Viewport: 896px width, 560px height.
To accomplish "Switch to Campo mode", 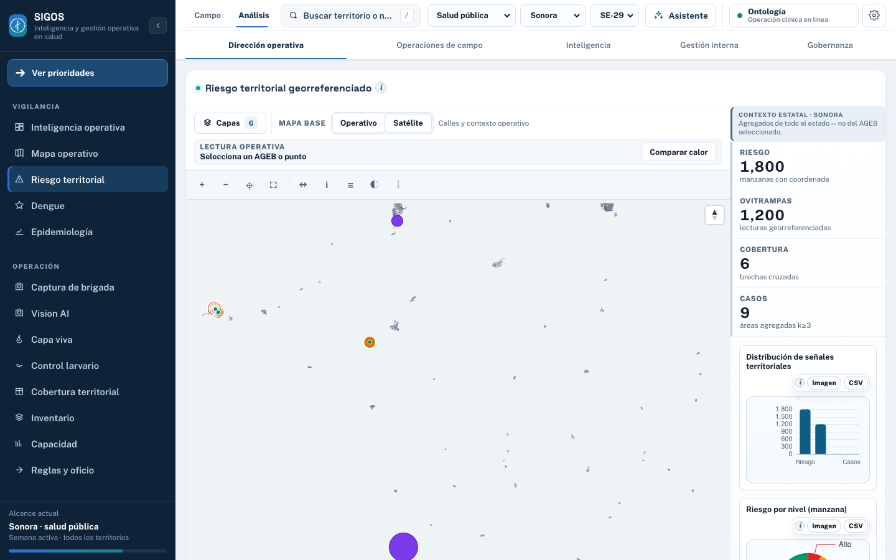I will pyautogui.click(x=208, y=16).
